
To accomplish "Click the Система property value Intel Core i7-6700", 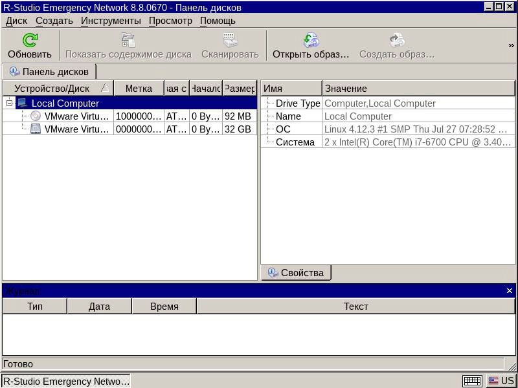I will pos(418,142).
